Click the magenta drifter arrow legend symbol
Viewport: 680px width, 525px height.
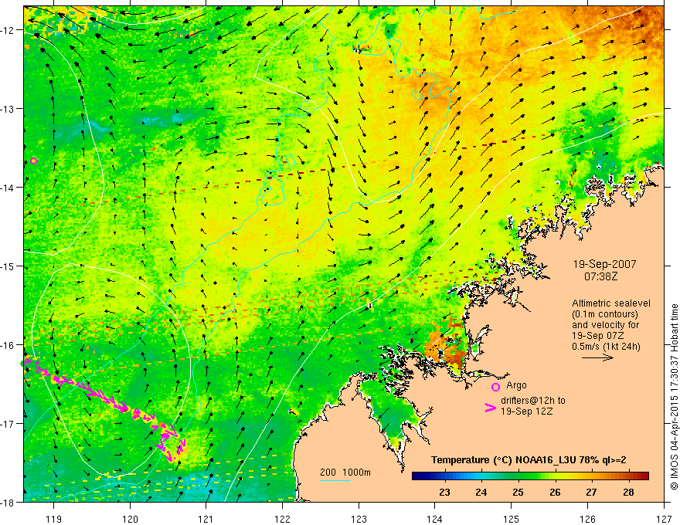coord(491,408)
